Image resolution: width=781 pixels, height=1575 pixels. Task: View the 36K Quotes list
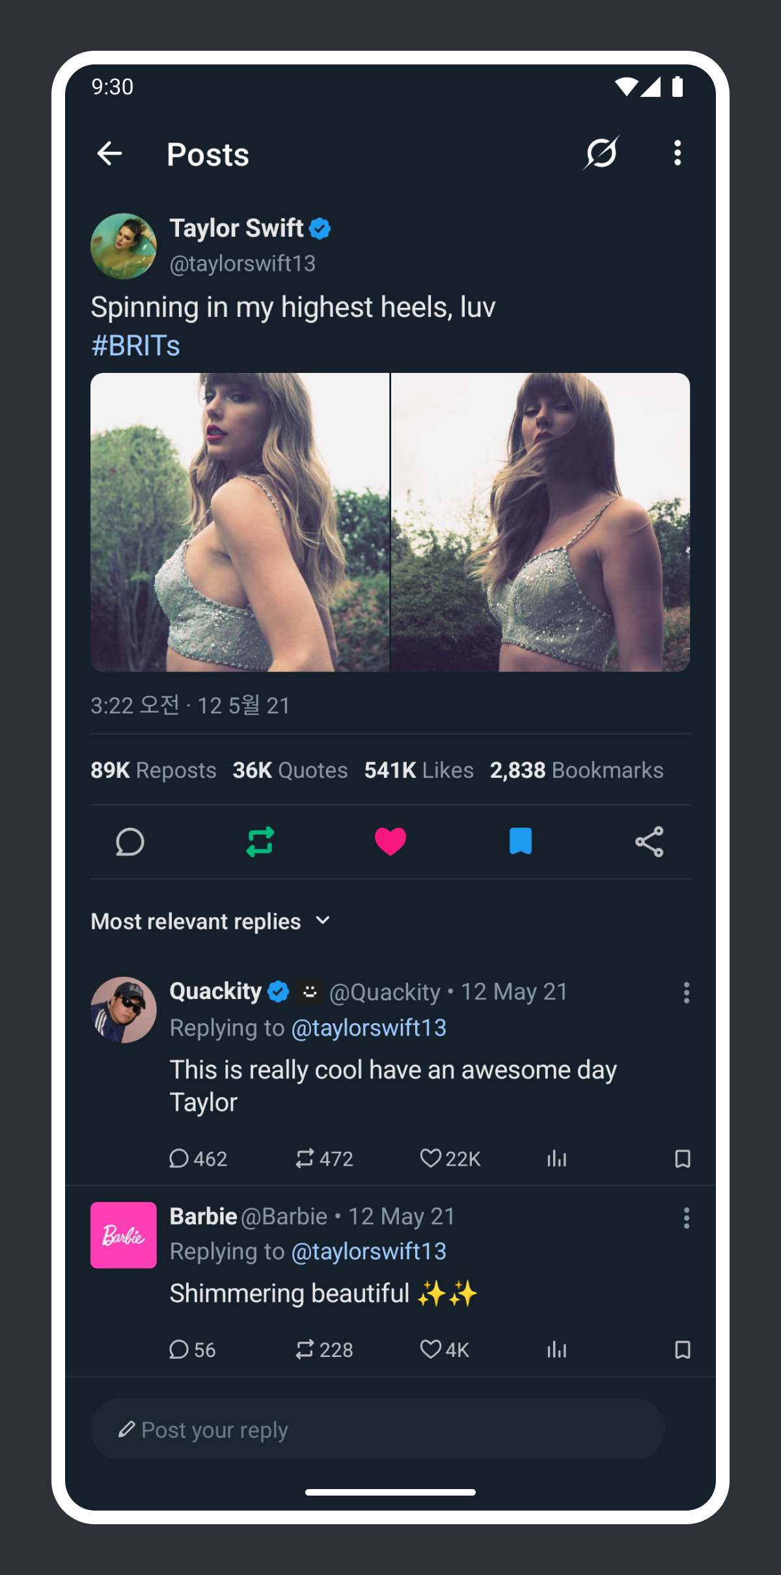point(290,770)
